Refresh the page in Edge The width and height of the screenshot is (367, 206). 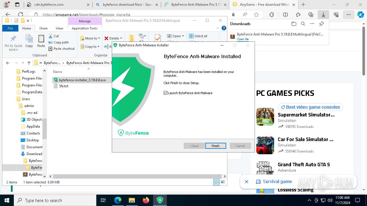(21, 15)
